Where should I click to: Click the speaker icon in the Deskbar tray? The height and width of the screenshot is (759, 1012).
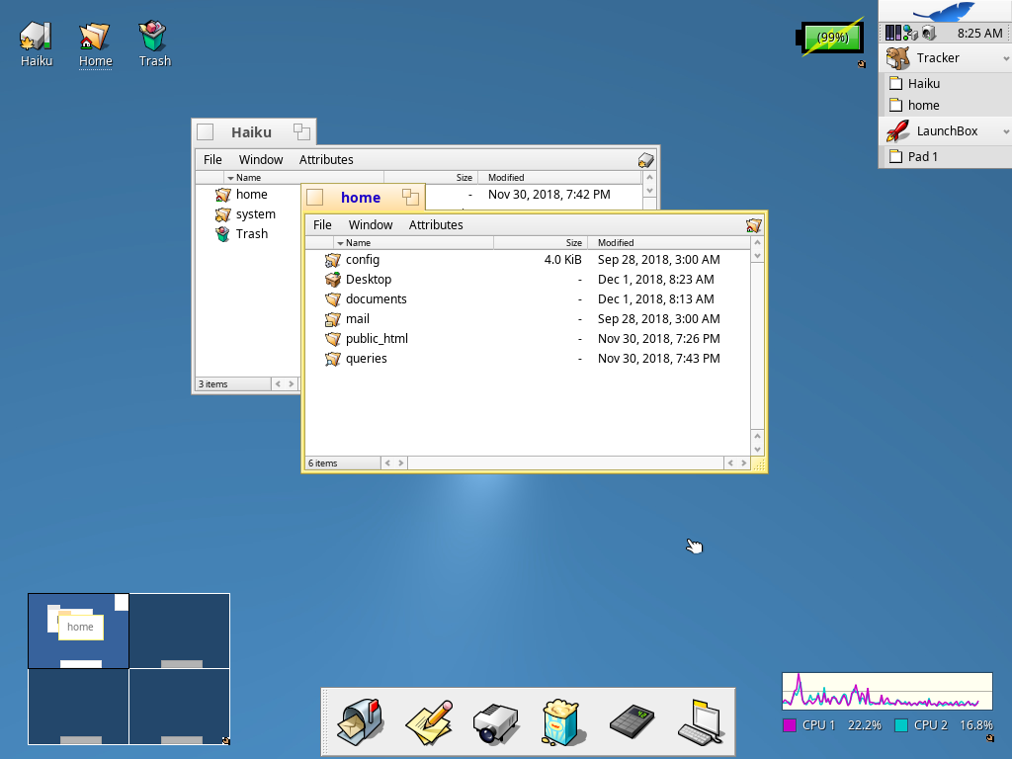click(x=927, y=33)
